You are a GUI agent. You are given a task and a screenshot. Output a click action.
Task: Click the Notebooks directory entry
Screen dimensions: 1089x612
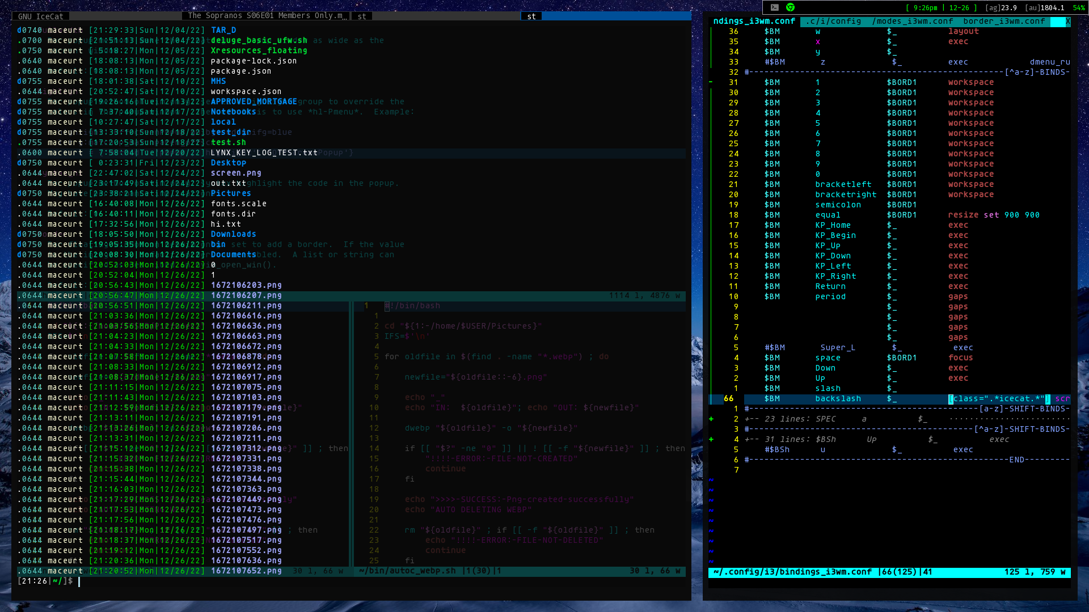(x=234, y=112)
